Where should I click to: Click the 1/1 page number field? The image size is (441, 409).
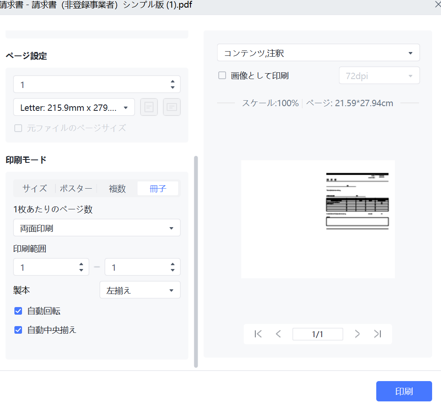pos(317,334)
